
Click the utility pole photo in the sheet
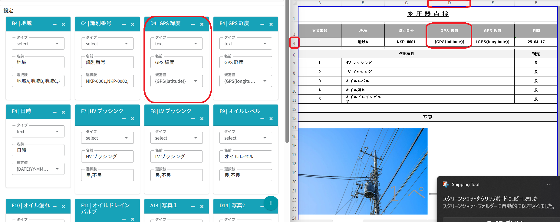tap(363, 171)
